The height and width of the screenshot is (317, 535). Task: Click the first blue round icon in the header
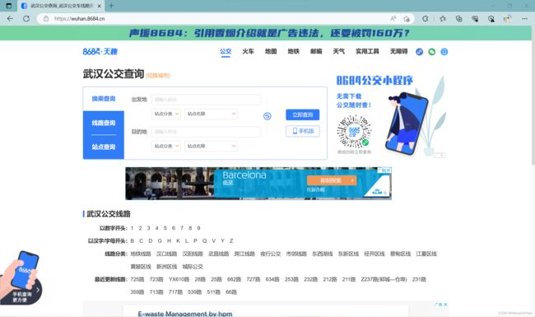pos(419,52)
